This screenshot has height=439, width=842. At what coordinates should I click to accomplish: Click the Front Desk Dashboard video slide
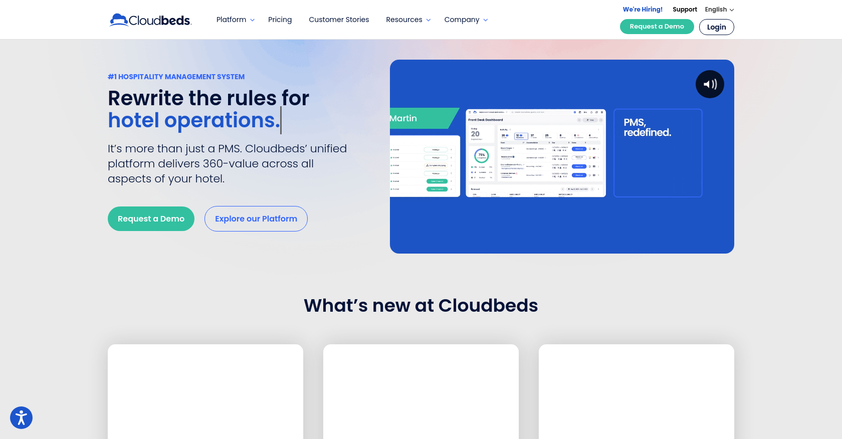(x=536, y=153)
